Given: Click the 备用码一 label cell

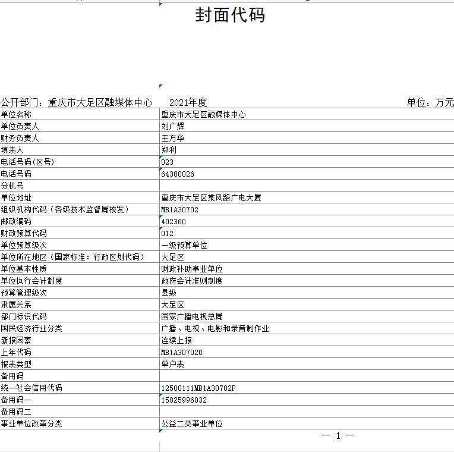Looking at the screenshot, I should coord(80,399).
